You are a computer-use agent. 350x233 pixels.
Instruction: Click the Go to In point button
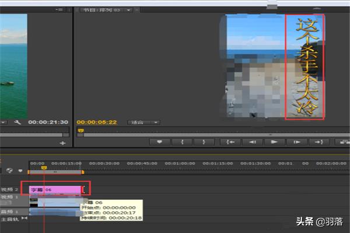(x=230, y=142)
